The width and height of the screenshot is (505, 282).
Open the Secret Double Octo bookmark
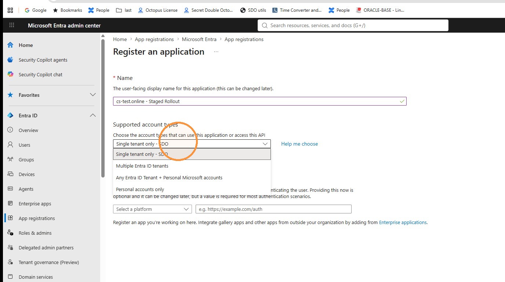pyautogui.click(x=208, y=10)
